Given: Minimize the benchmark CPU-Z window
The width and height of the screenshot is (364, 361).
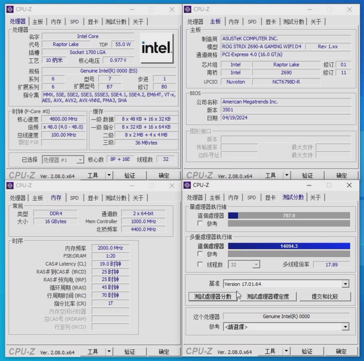Looking at the screenshot, I should pos(309,185).
